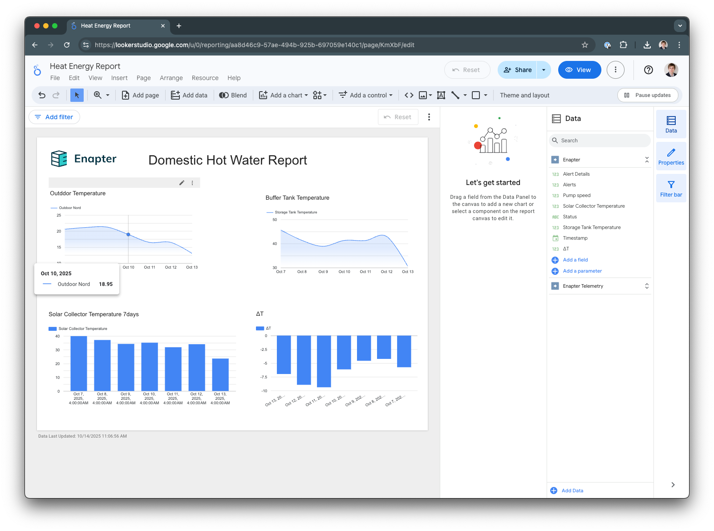Open the Filter bar panel
This screenshot has width=714, height=531.
click(x=671, y=188)
